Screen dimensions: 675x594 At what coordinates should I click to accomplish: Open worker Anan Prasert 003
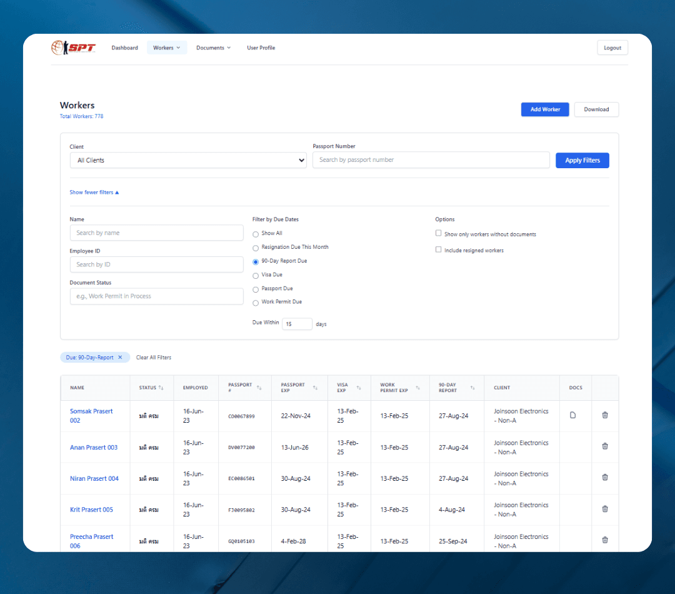(93, 448)
